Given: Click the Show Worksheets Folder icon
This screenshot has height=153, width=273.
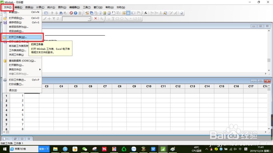Looking at the screenshot, I should click(x=91, y=13).
